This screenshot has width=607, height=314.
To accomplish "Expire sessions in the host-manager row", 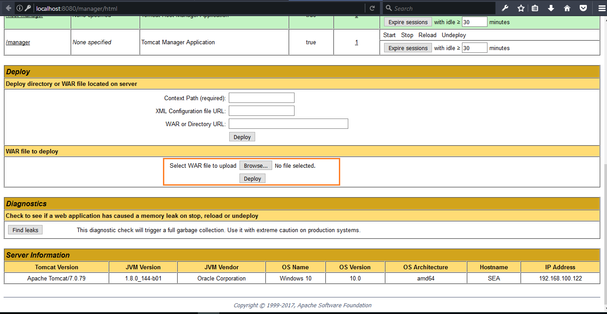I will tap(408, 22).
